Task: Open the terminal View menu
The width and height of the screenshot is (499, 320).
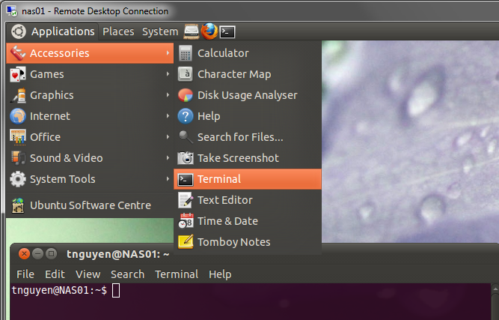Action: point(88,274)
